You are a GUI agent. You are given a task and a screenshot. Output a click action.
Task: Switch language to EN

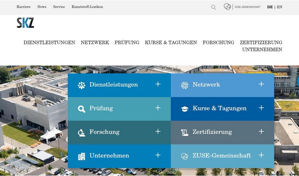[x=280, y=7]
